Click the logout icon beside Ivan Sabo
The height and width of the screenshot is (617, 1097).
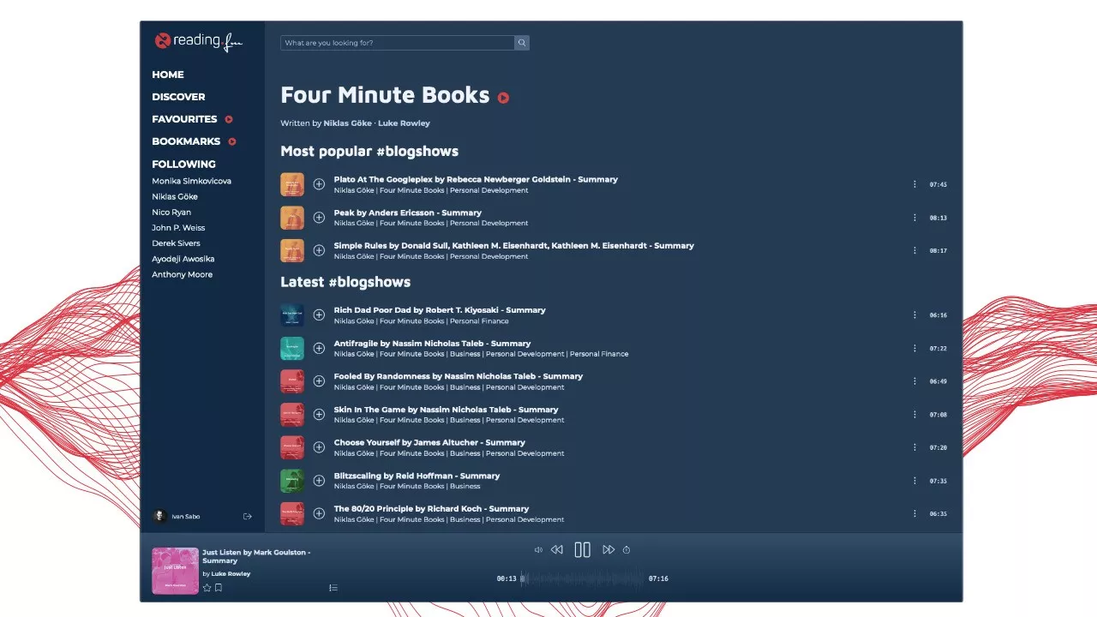point(248,517)
